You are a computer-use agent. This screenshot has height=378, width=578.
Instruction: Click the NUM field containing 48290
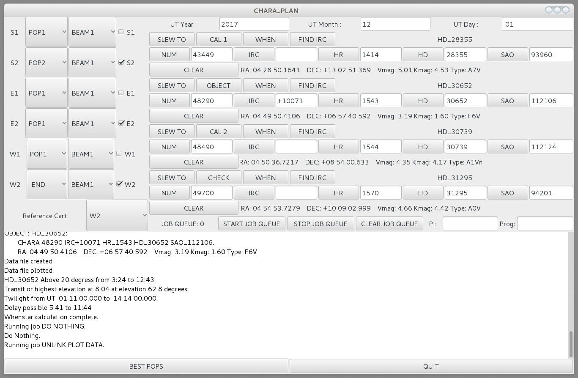pyautogui.click(x=212, y=101)
